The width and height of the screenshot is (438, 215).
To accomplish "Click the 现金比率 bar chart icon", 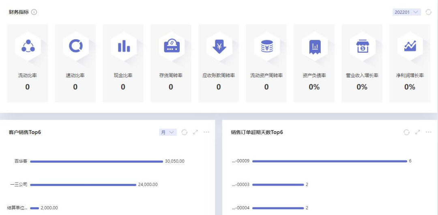I will (123, 46).
